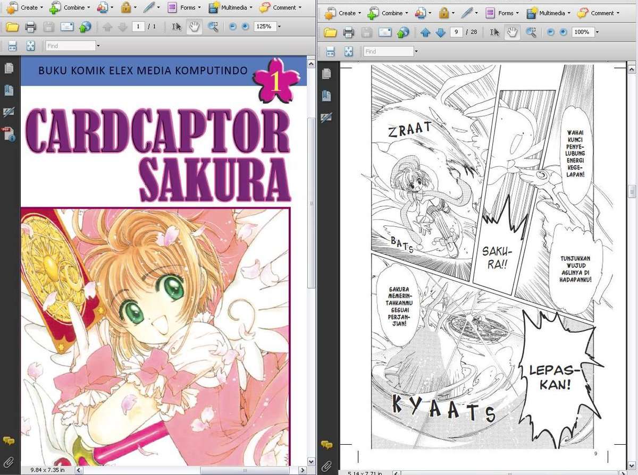The width and height of the screenshot is (638, 475).
Task: Click Marquee Zoom tool in right window
Action: [x=531, y=32]
